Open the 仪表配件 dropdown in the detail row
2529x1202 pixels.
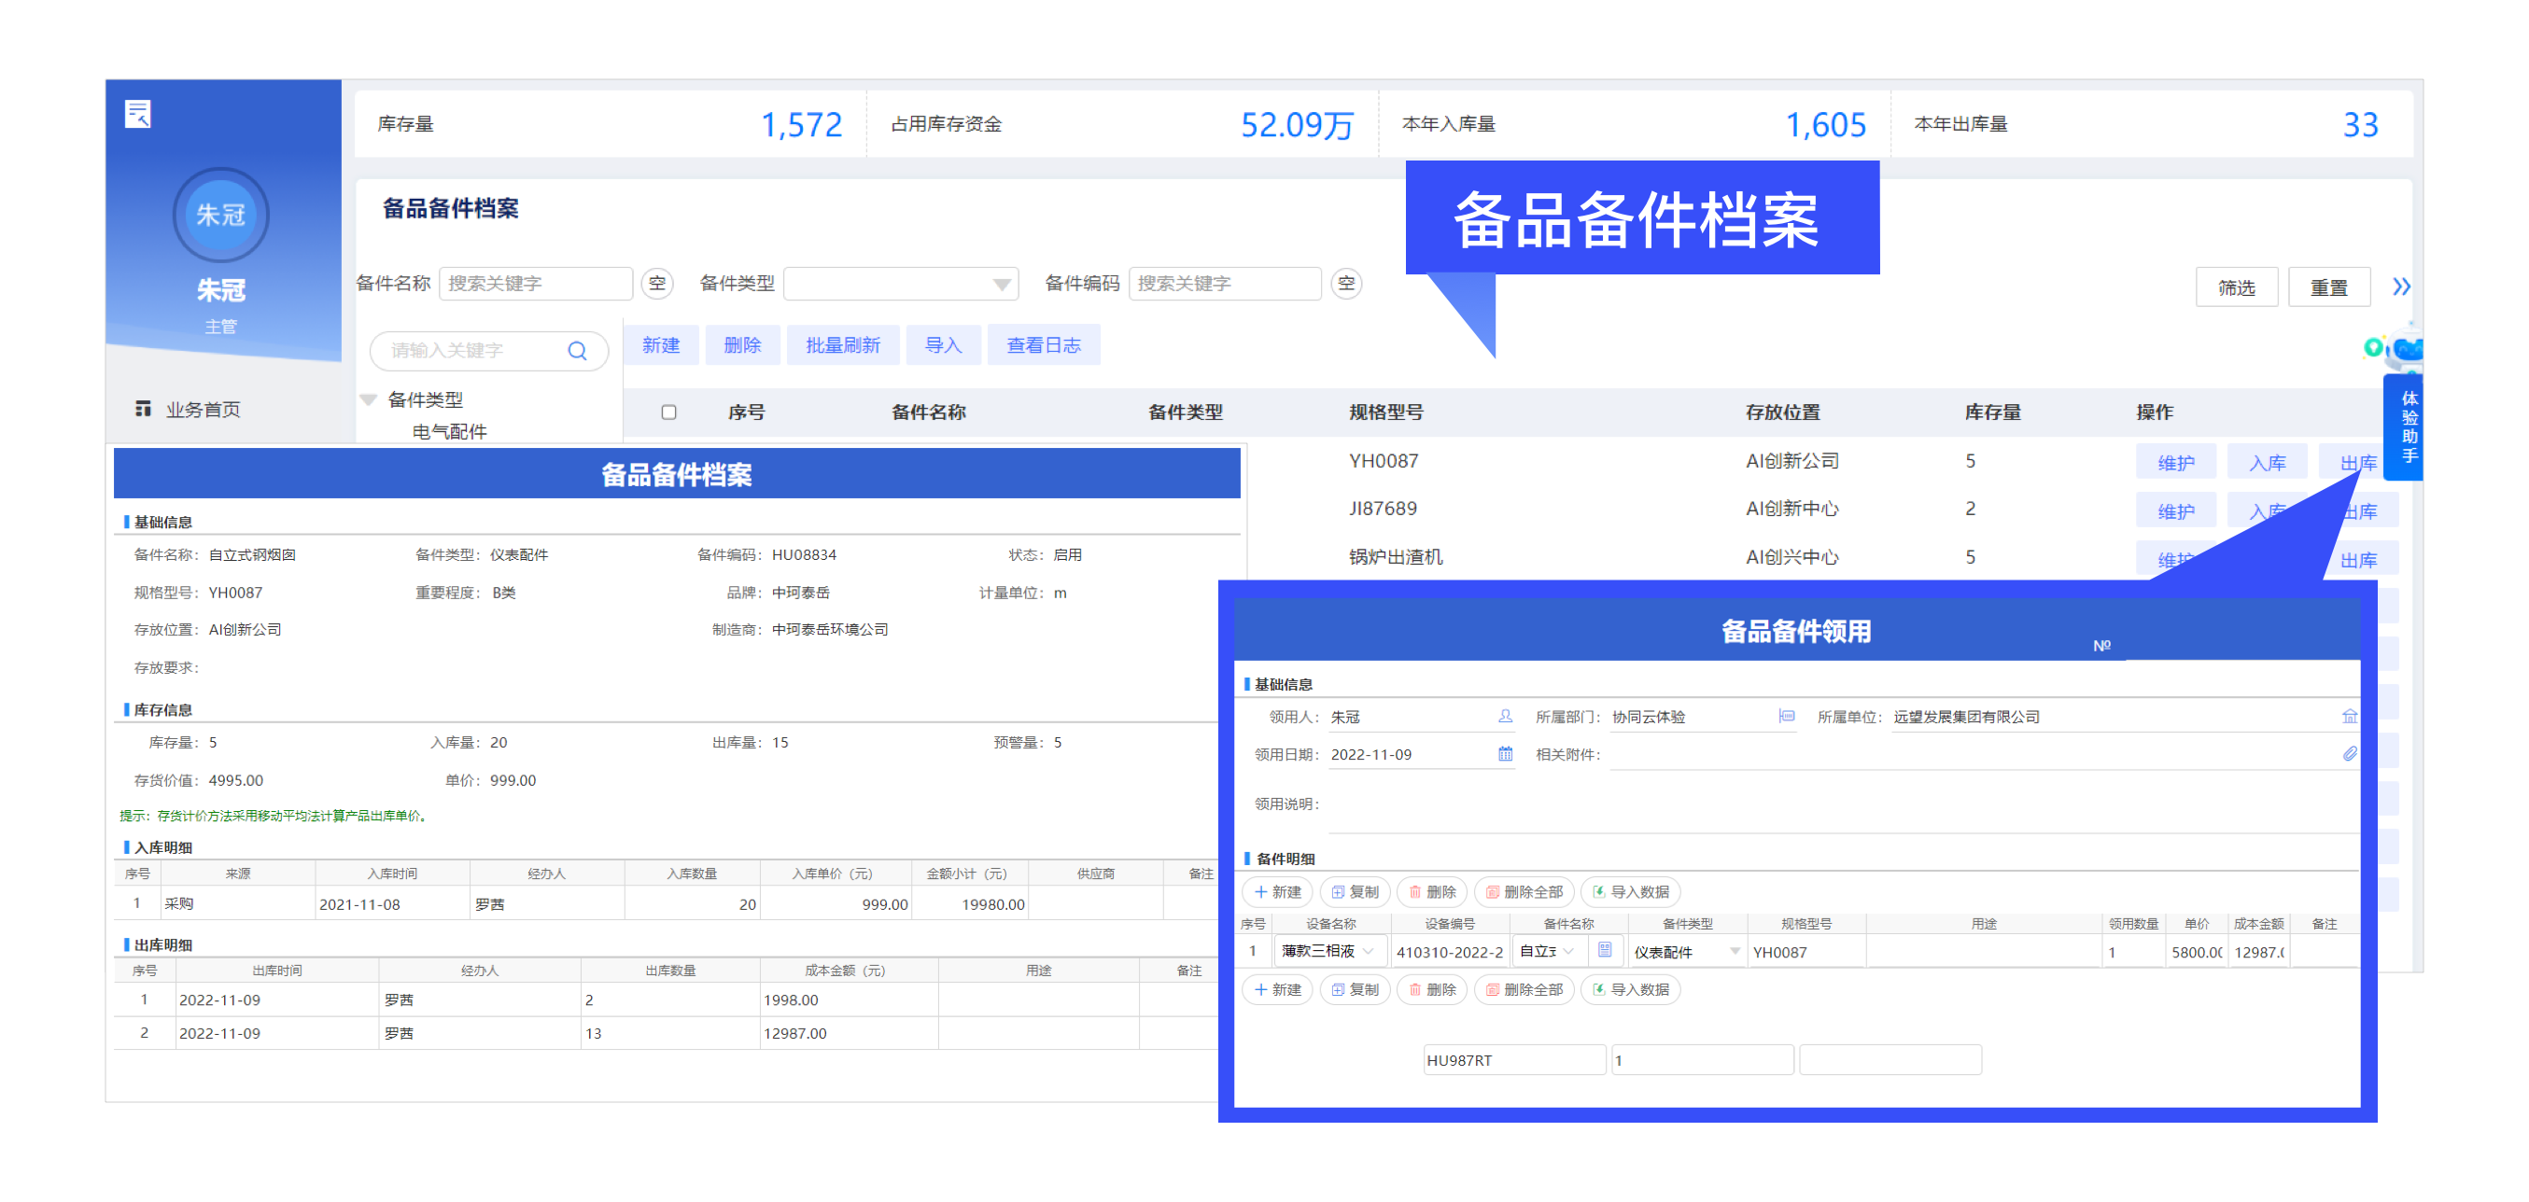coord(1734,951)
